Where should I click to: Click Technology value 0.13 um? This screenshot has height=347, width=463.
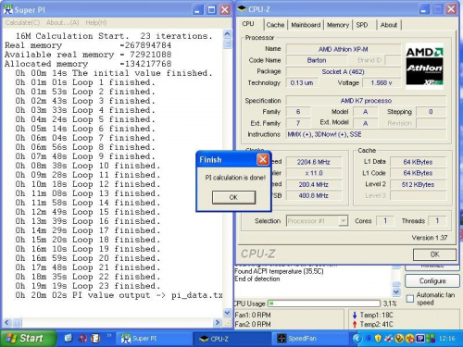302,82
